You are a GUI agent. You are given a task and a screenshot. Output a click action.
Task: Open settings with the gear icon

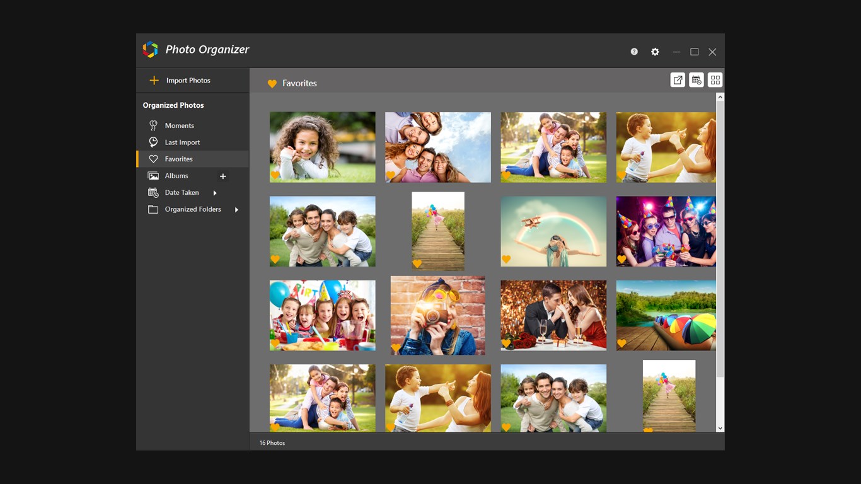[655, 52]
